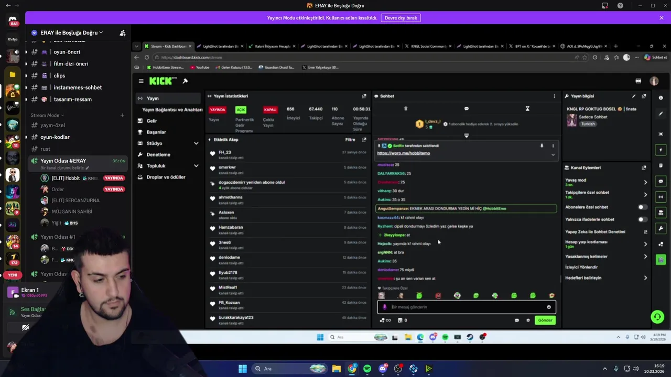Open the oyun-kodlar channel
The height and width of the screenshot is (377, 671).
(55, 137)
